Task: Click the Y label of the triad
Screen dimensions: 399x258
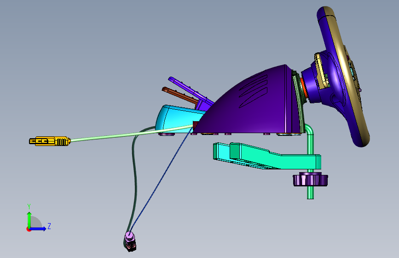Action: pyautogui.click(x=29, y=206)
